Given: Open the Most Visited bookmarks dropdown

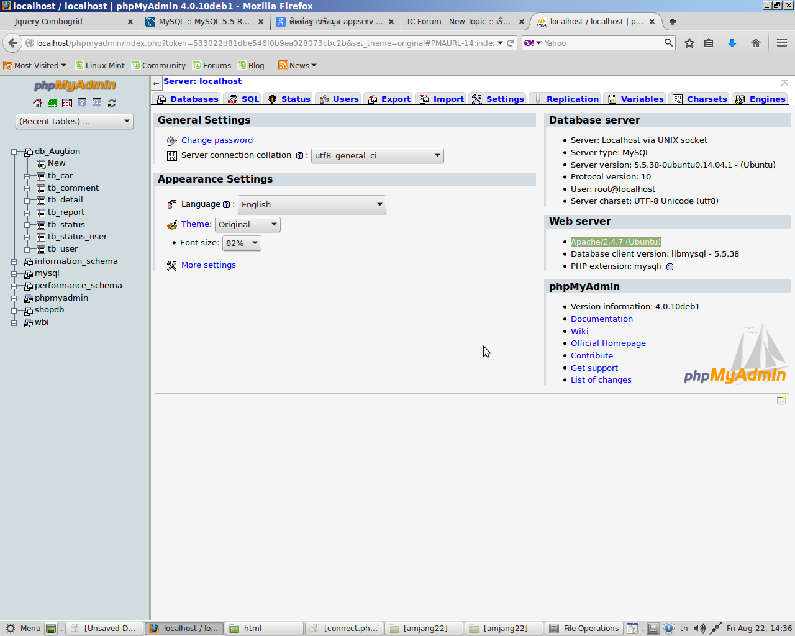Looking at the screenshot, I should pos(35,65).
